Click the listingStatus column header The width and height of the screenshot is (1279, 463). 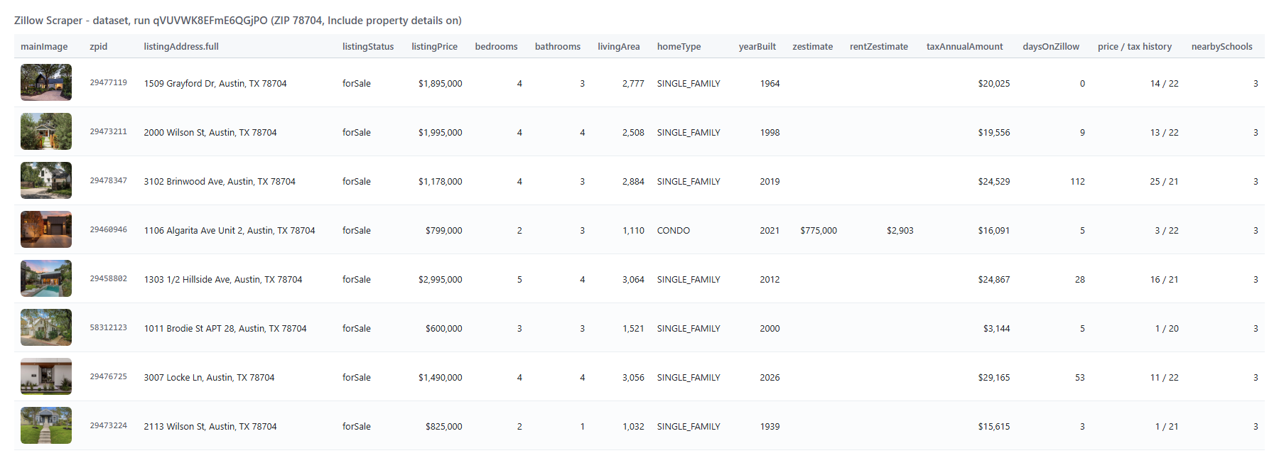(368, 47)
